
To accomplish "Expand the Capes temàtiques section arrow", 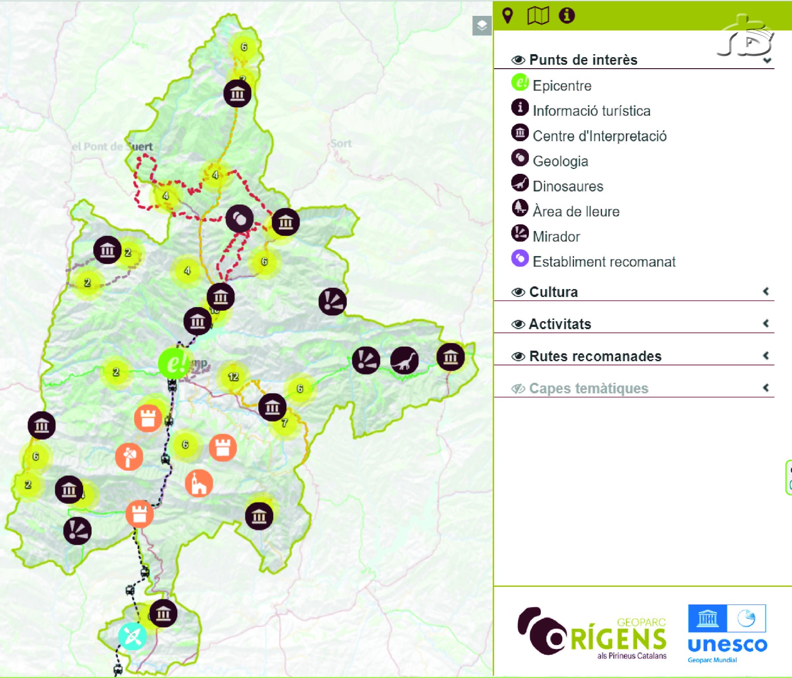I will [766, 388].
